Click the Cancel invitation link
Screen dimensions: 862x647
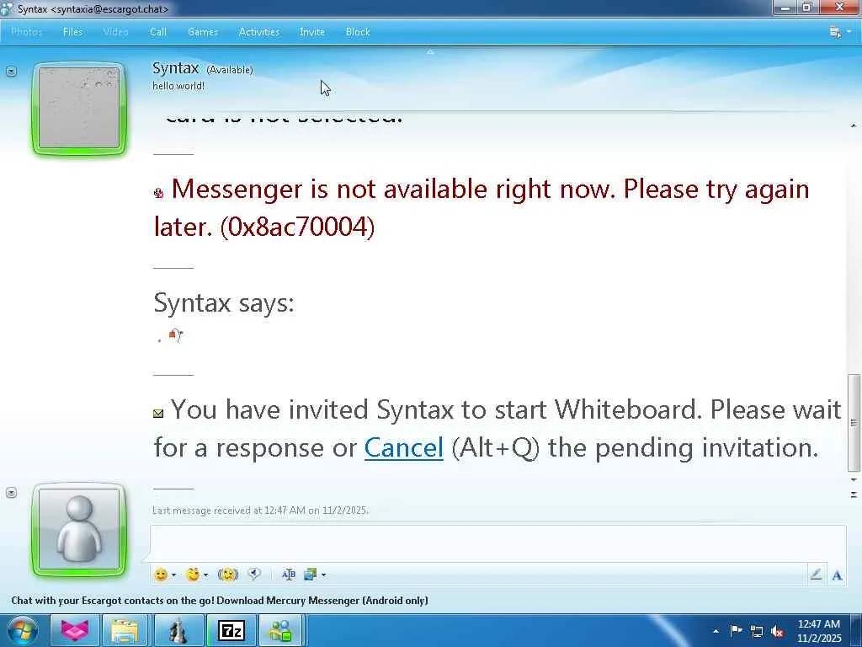(x=403, y=447)
